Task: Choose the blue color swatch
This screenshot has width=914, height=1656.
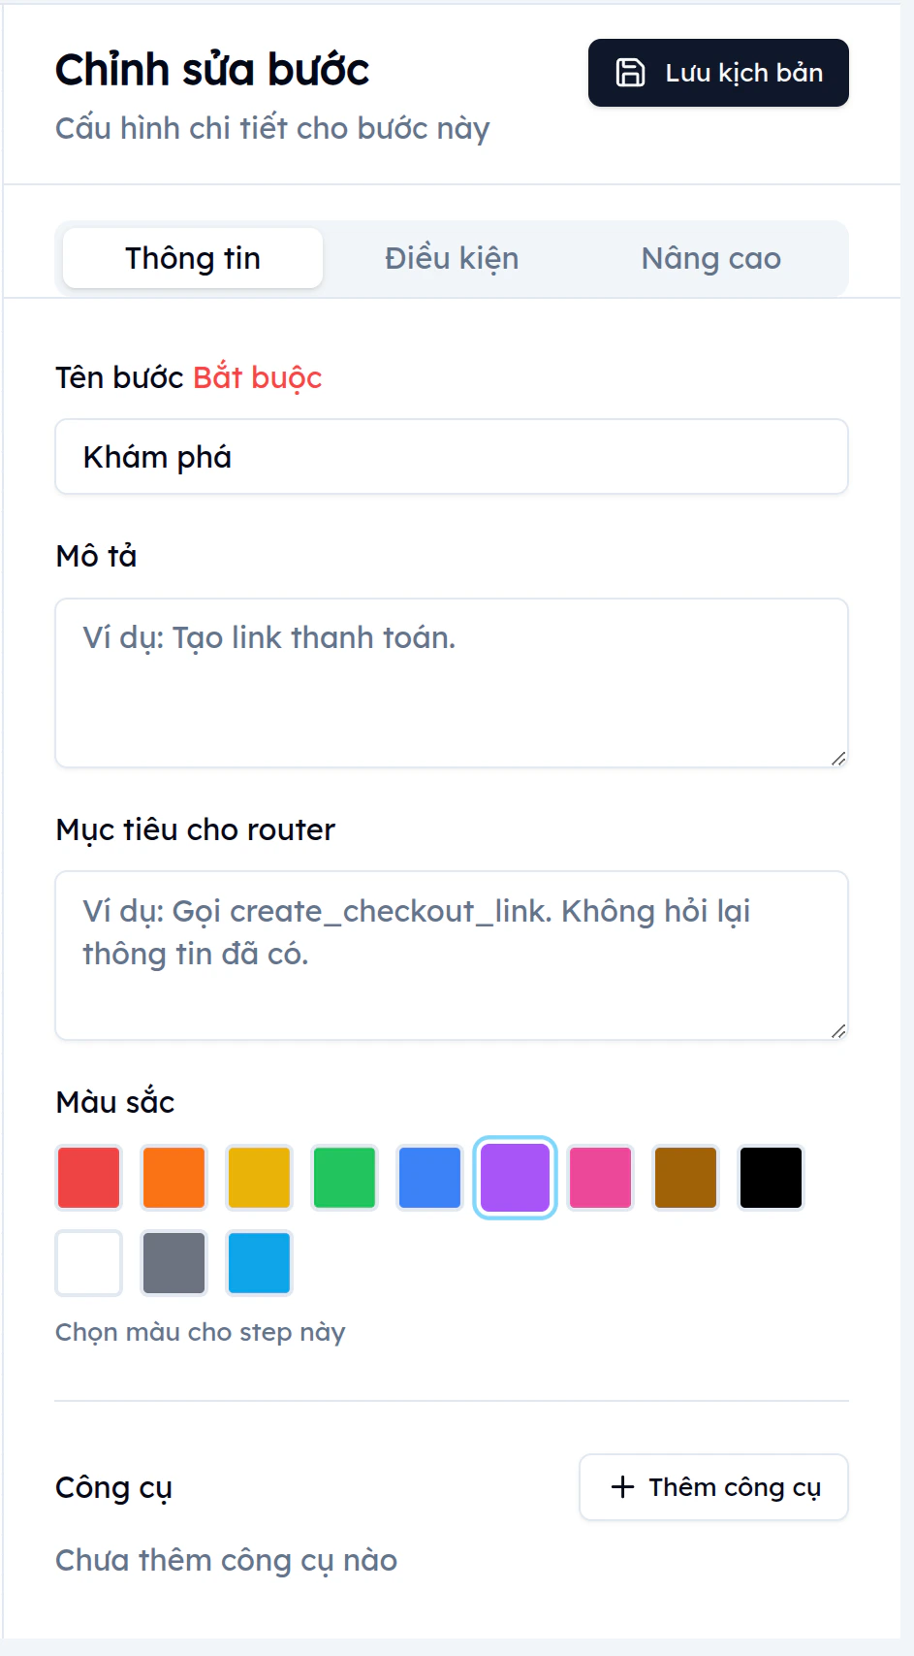Action: click(x=429, y=1177)
